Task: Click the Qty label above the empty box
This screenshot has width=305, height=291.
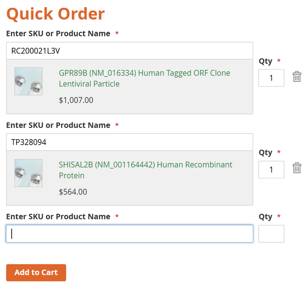Action: click(265, 217)
